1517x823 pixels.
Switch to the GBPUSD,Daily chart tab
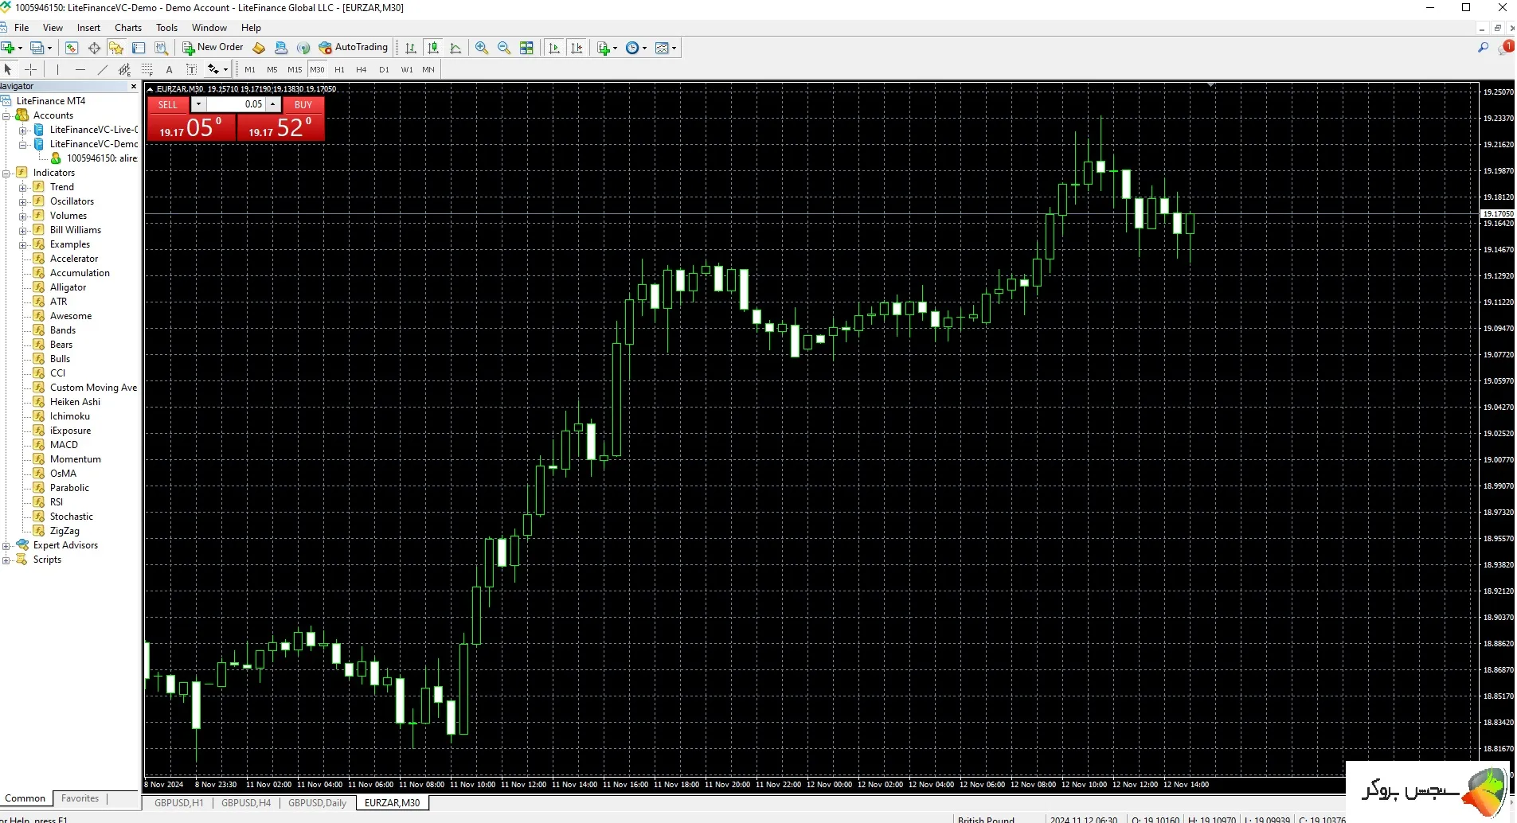pyautogui.click(x=317, y=802)
